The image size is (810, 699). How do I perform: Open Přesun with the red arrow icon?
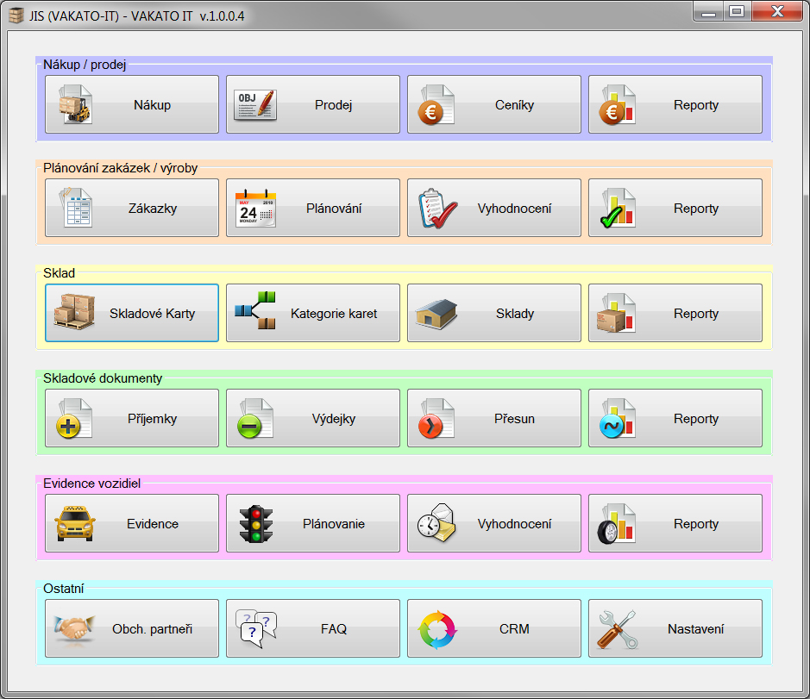tap(494, 418)
